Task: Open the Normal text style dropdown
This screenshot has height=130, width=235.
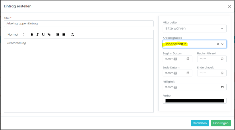Action: click(16, 35)
